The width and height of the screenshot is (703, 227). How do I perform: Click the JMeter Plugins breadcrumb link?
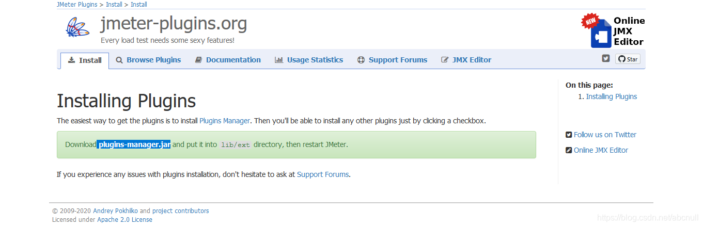(x=77, y=4)
